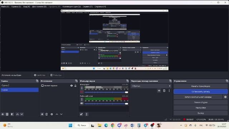Viewport: 229px width, 129px height.
Task: Click the Start Streaming button
Action: pyautogui.click(x=201, y=86)
